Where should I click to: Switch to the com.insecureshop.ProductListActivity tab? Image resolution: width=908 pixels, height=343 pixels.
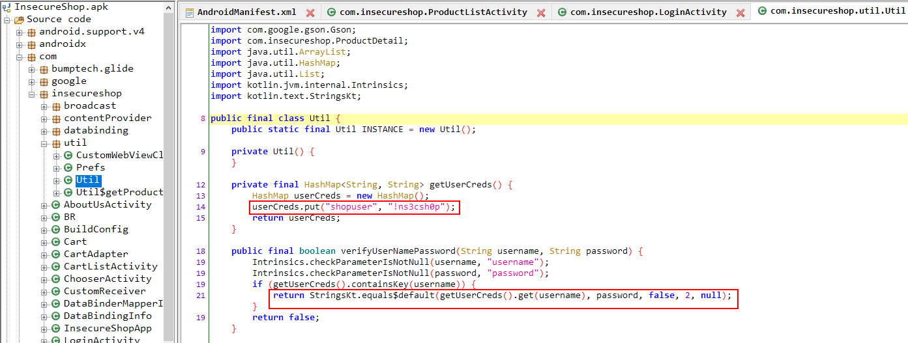click(x=433, y=12)
